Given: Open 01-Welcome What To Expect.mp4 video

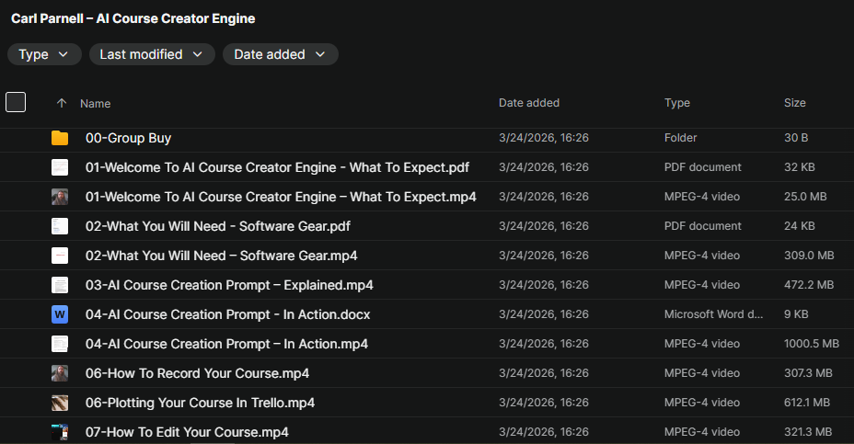Looking at the screenshot, I should (281, 197).
